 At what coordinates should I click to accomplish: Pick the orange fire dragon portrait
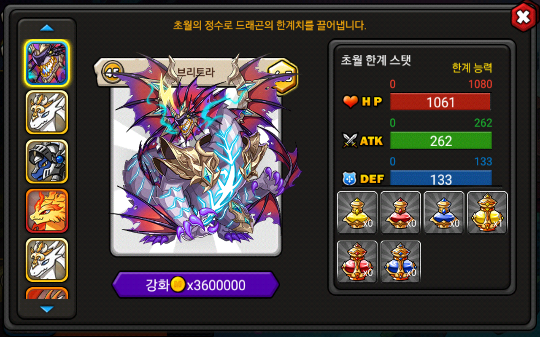coord(47,211)
